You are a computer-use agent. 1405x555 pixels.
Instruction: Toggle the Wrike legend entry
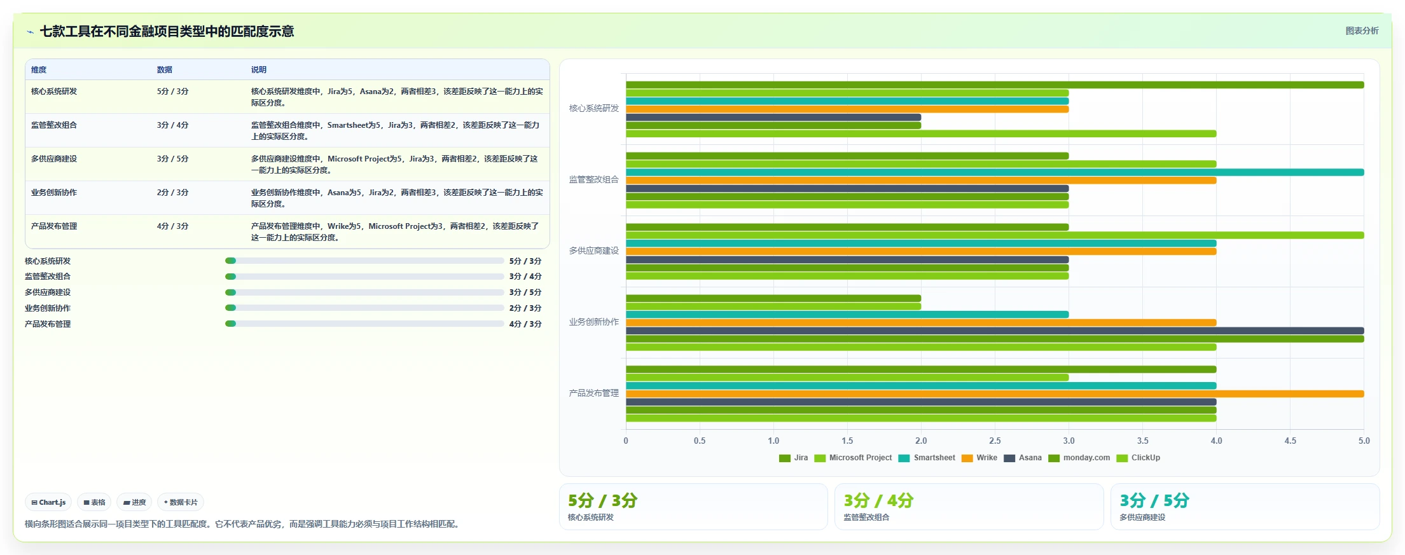point(979,458)
